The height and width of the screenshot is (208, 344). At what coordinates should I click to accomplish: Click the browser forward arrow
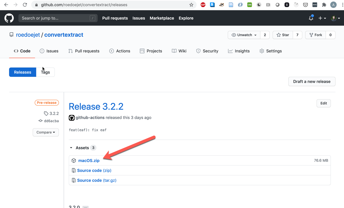point(15,5)
